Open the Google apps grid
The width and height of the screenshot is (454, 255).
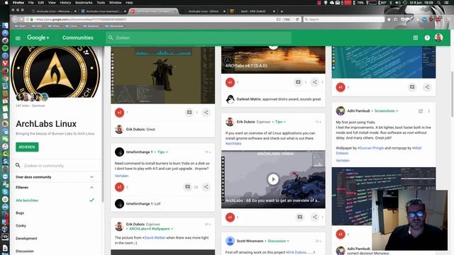coord(416,38)
